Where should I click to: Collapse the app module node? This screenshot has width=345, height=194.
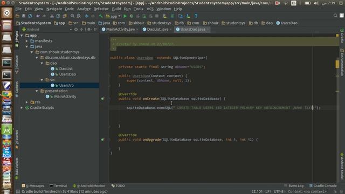click(x=22, y=36)
